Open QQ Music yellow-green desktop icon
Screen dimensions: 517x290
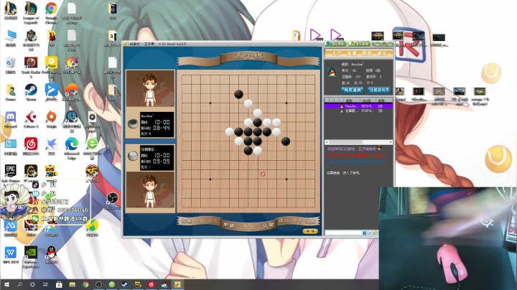point(92,226)
